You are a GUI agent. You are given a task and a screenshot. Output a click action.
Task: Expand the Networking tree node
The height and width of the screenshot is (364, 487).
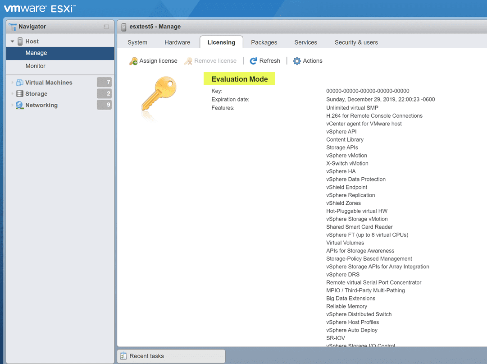[x=12, y=105]
